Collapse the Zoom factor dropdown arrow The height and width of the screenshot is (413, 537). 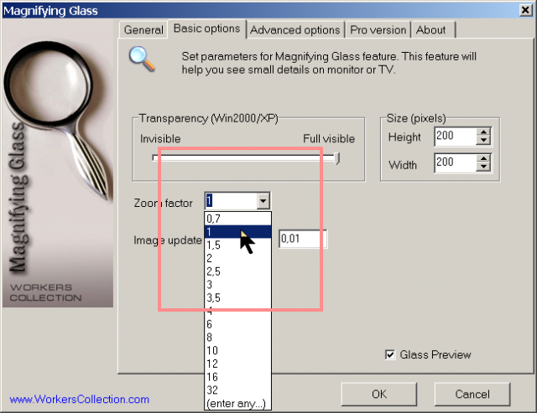[263, 201]
